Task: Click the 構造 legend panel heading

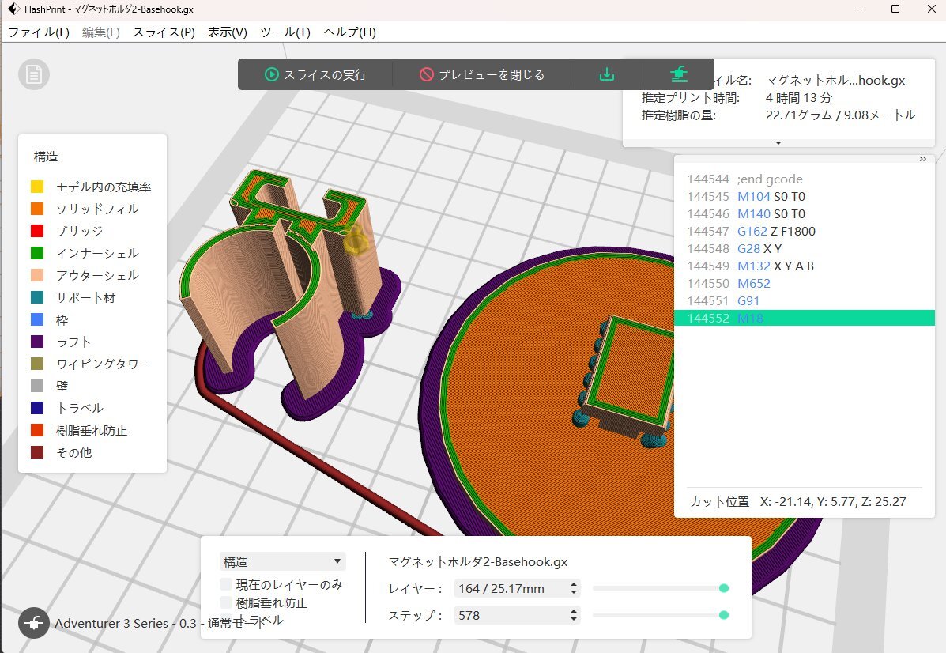Action: coord(46,157)
